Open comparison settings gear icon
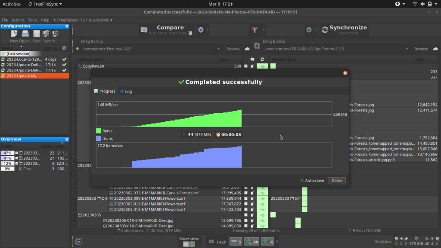Image resolution: width=441 pixels, height=248 pixels. pyautogui.click(x=201, y=30)
